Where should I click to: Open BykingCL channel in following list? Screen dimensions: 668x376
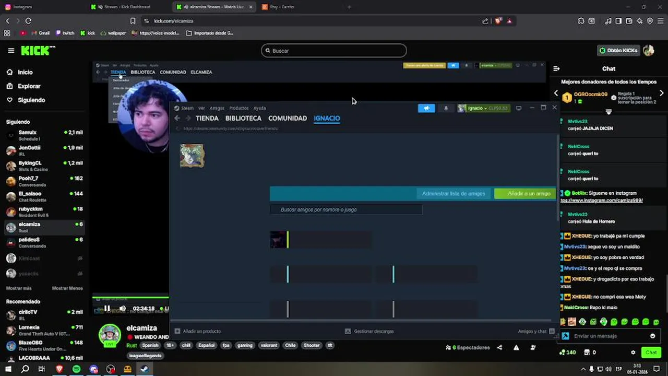(44, 166)
